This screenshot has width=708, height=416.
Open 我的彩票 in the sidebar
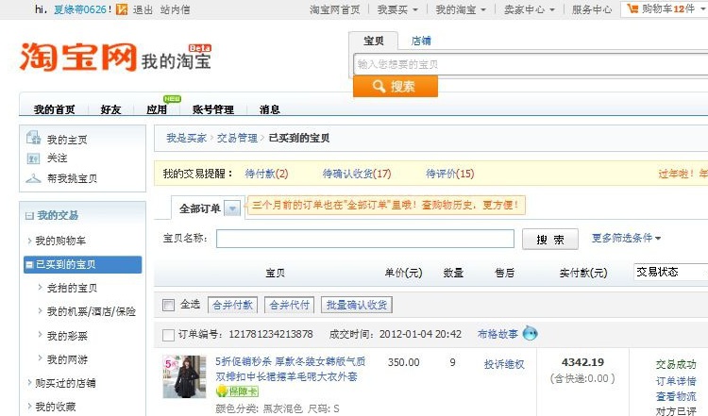coord(67,336)
